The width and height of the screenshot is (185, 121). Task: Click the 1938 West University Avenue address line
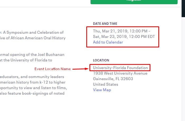(x=120, y=73)
